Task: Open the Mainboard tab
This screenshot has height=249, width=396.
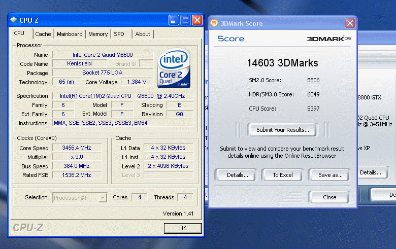Action: click(x=70, y=34)
